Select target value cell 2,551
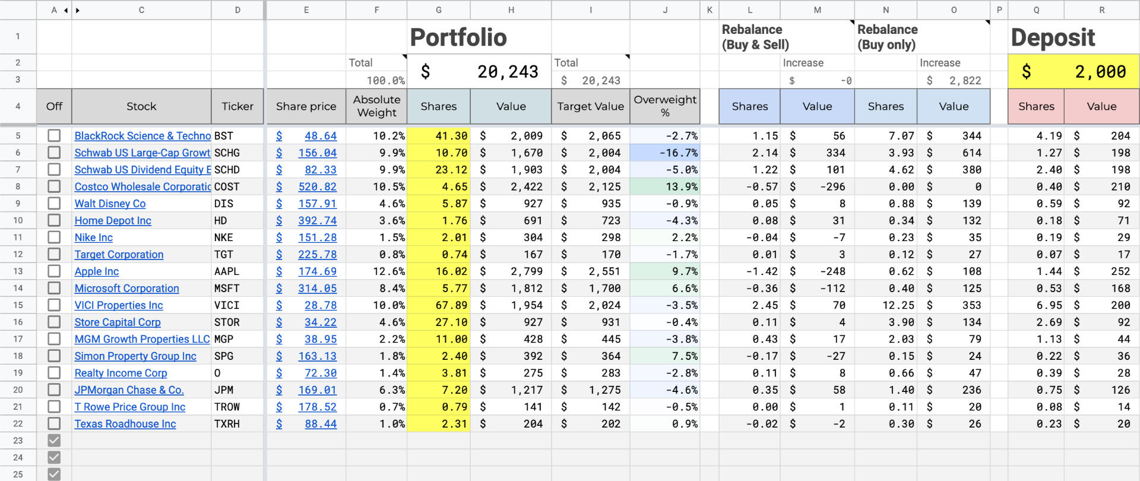This screenshot has height=481, width=1140. [590, 271]
